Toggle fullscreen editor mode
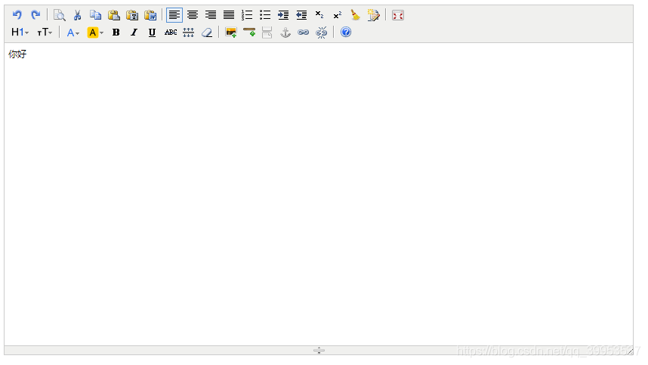This screenshot has width=648, height=365. click(398, 15)
